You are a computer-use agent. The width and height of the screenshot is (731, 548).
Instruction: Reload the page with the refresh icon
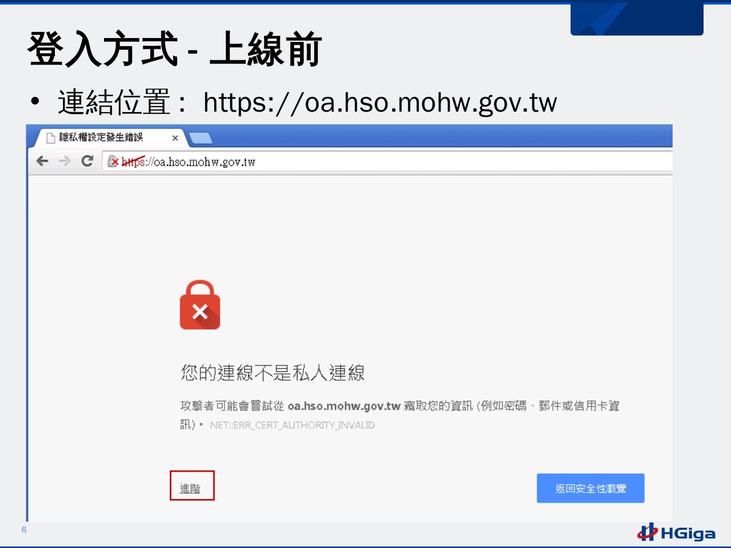(87, 161)
